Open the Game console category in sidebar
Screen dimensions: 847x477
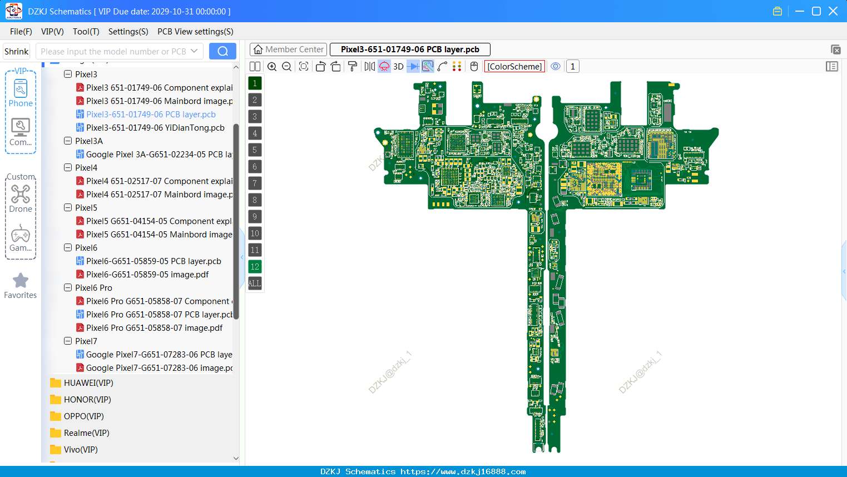[x=21, y=238]
